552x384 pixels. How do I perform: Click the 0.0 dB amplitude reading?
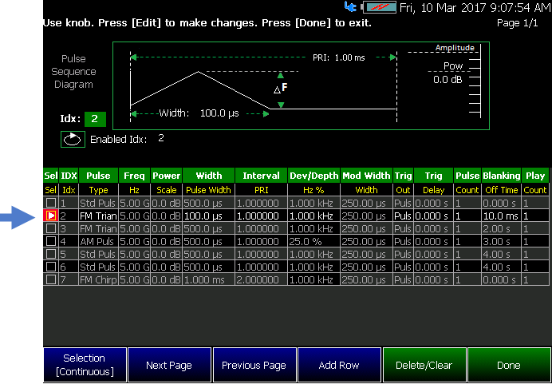point(448,80)
